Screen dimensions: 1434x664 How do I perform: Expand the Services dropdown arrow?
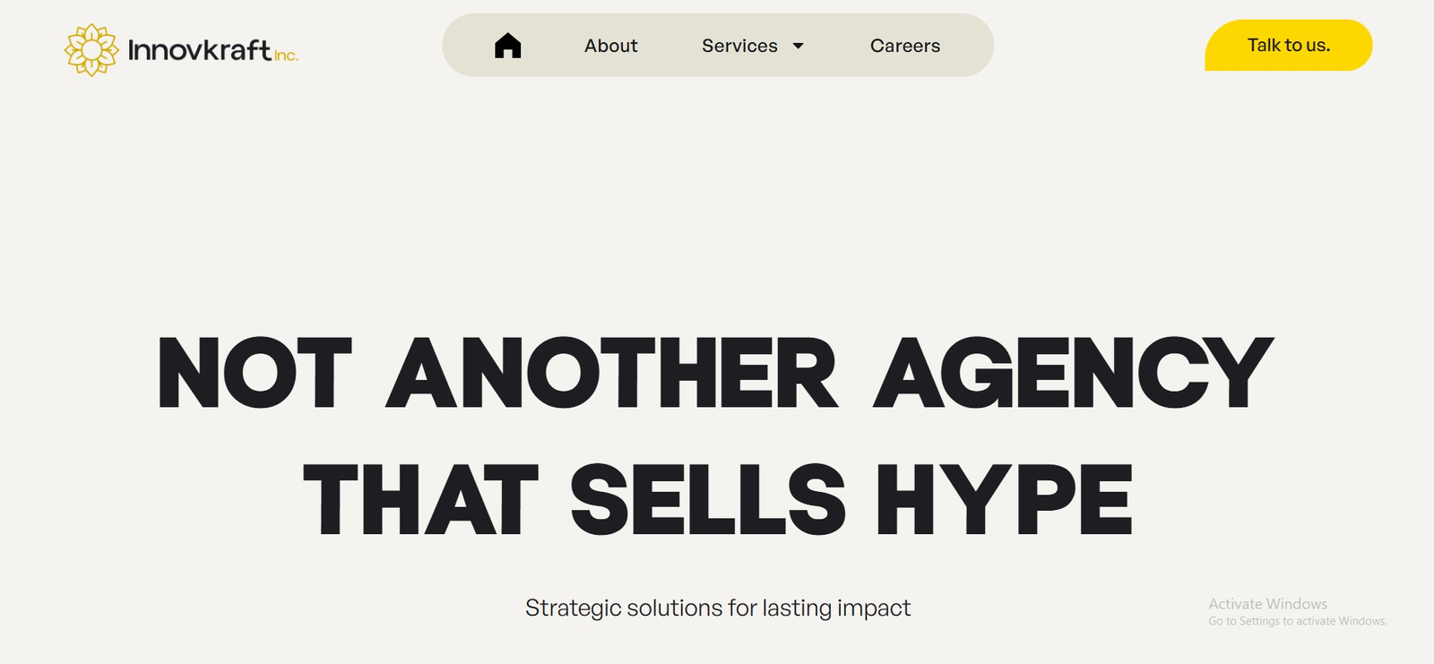[798, 46]
